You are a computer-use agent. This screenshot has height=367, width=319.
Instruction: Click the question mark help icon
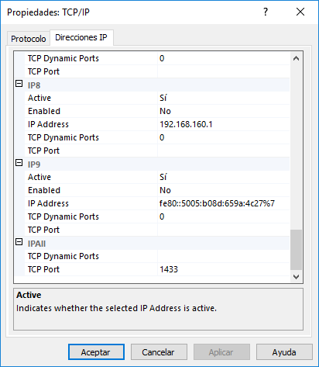pos(266,12)
